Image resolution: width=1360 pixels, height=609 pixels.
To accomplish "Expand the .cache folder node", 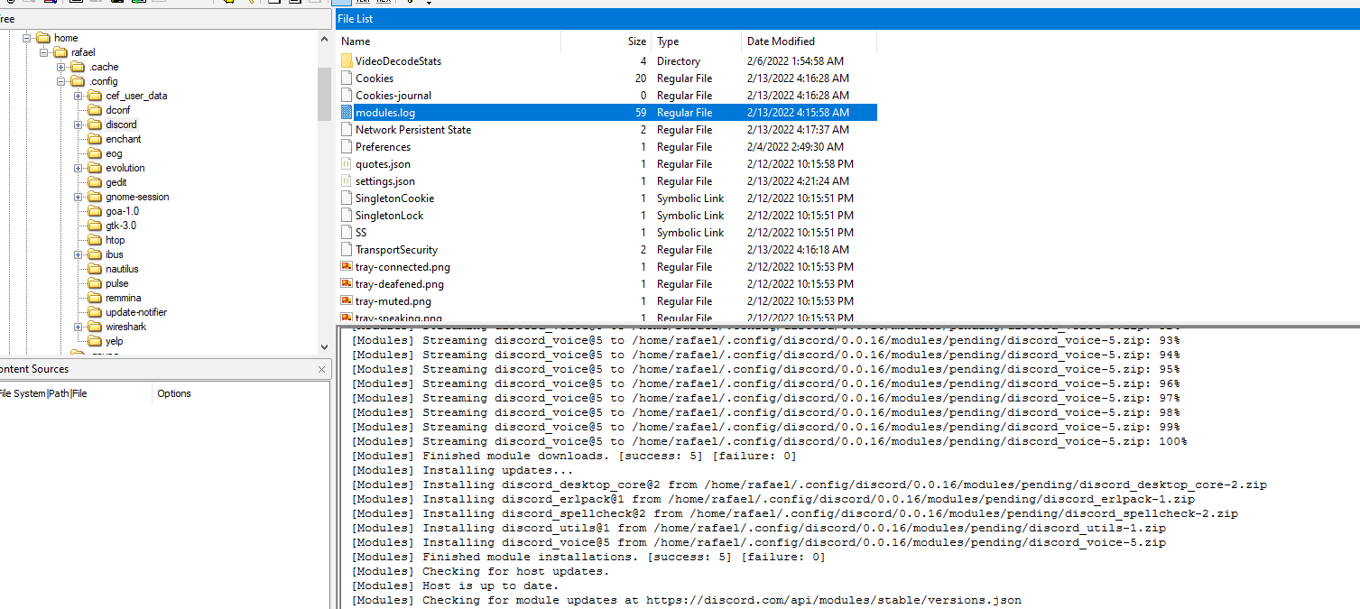I will pyautogui.click(x=61, y=67).
